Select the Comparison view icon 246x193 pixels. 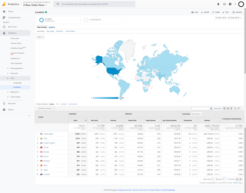click(235, 108)
